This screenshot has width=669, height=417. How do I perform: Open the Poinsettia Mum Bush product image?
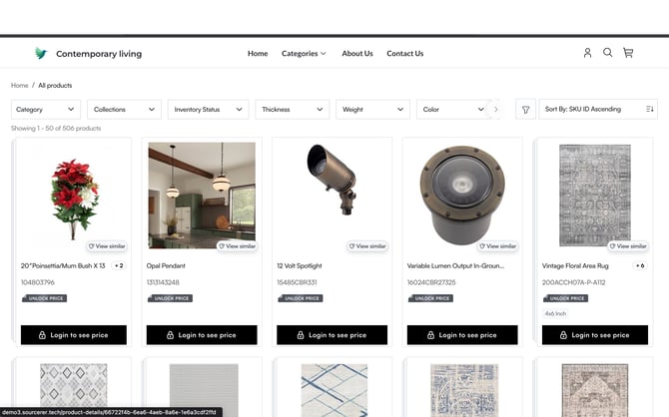tap(72, 195)
